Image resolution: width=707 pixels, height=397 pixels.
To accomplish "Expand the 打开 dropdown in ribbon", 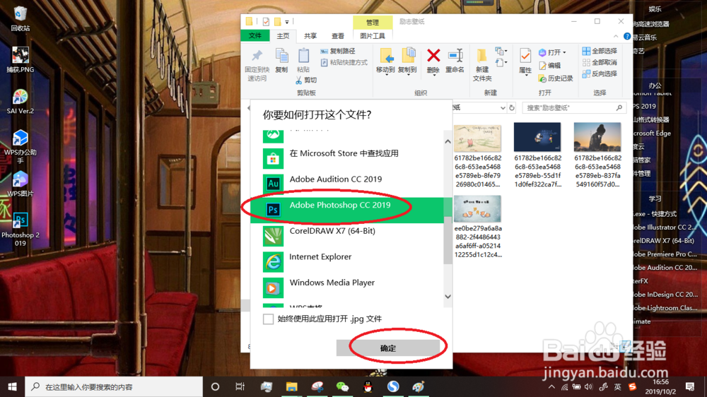I will tap(564, 53).
